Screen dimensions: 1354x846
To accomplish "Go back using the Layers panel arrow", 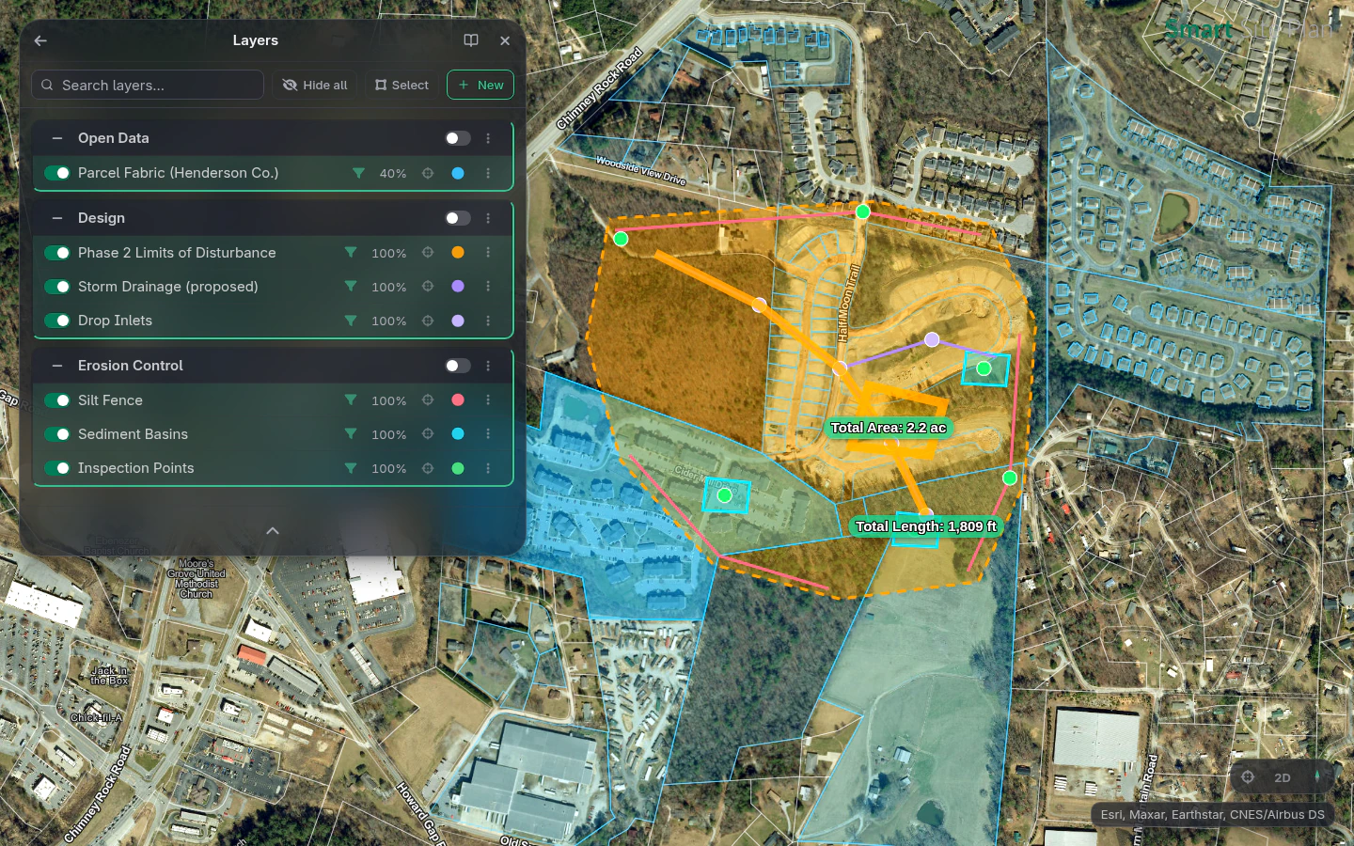I will (x=40, y=40).
